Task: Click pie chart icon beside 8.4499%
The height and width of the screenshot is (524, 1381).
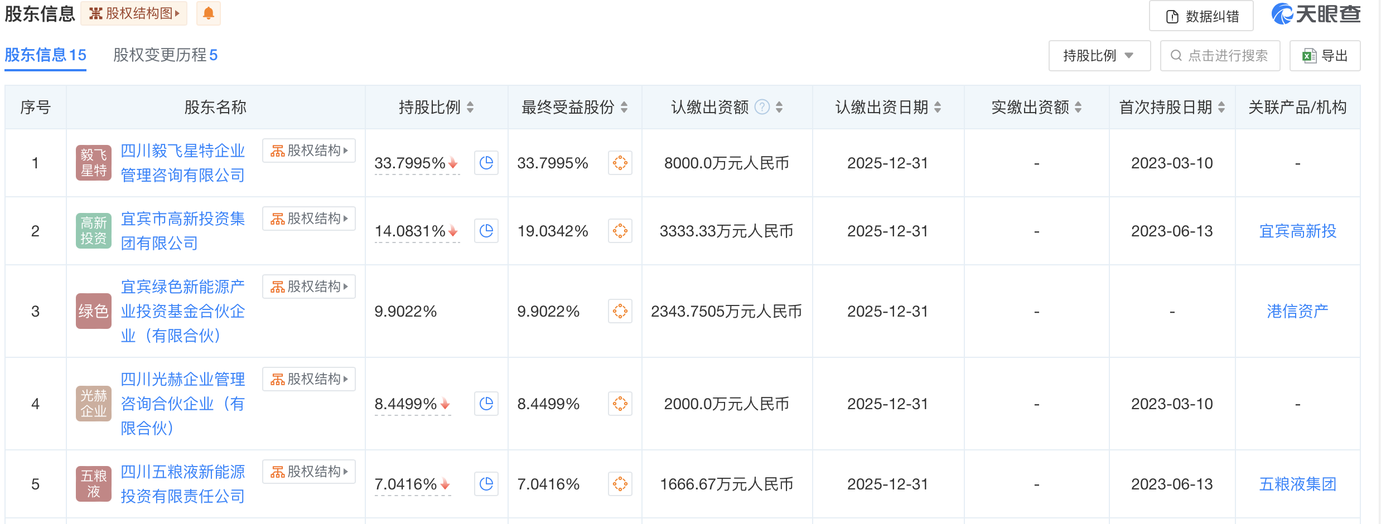Action: click(486, 404)
